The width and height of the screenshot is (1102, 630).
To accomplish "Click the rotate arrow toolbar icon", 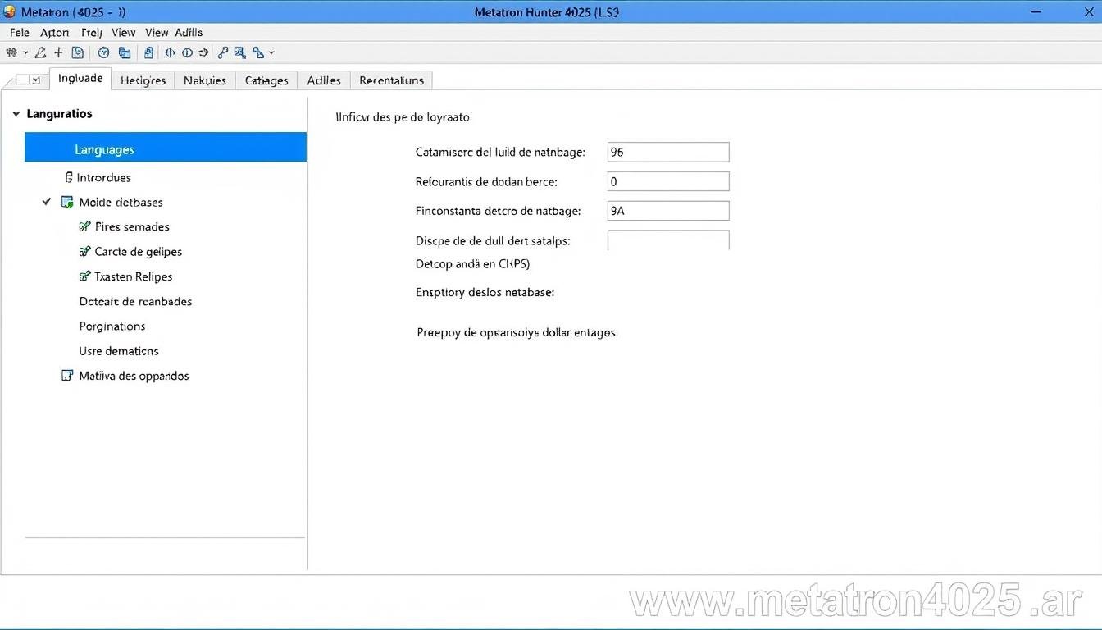I will 204,52.
